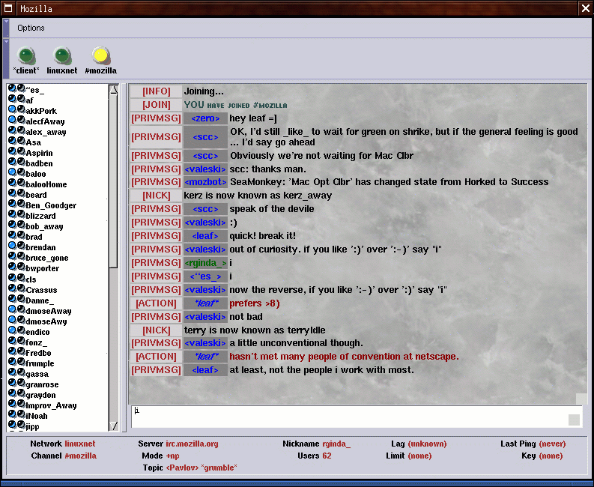
Task: Click the op status icon next to balooHome
Action: (12, 183)
